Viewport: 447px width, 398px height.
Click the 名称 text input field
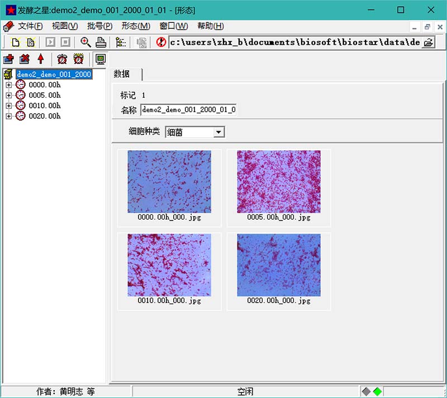pyautogui.click(x=188, y=110)
